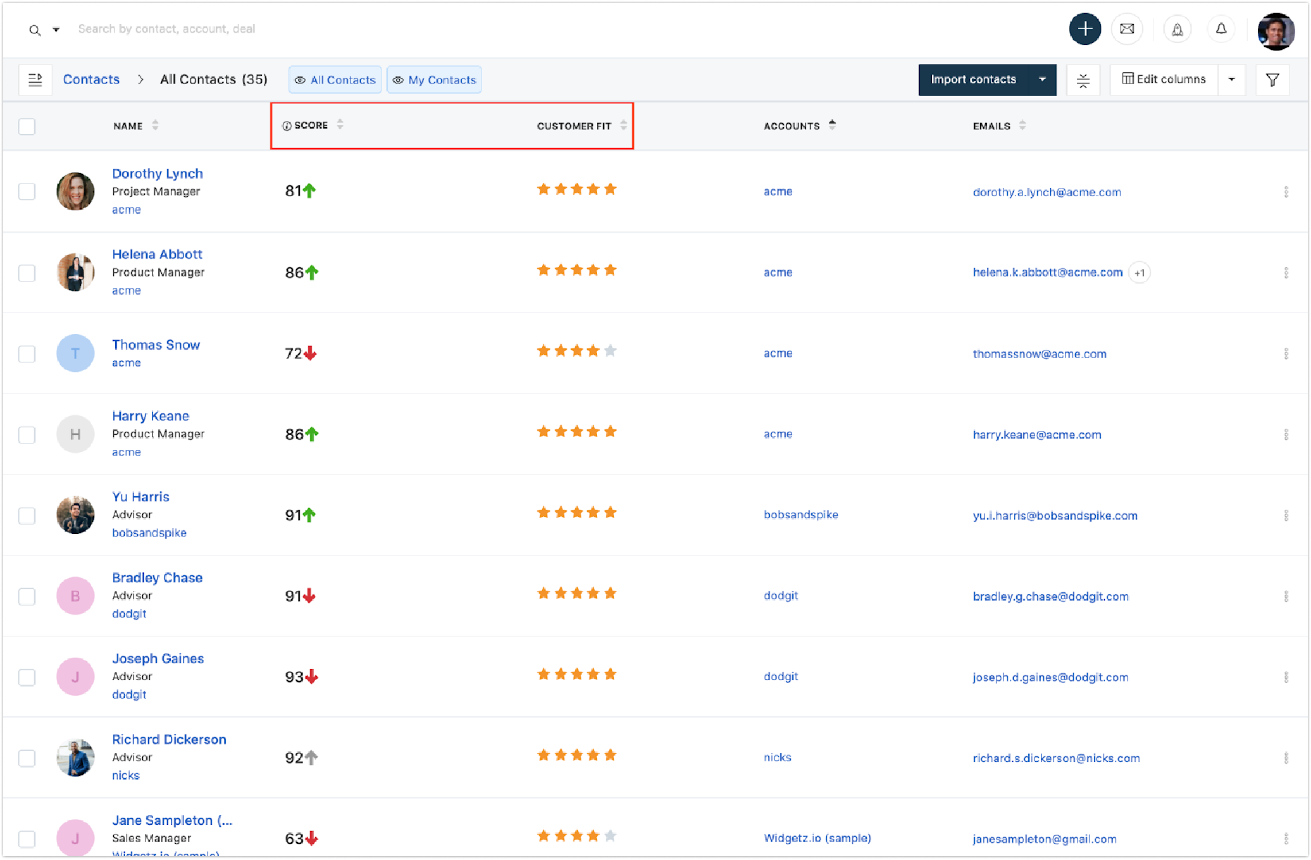Click the filter funnel icon
1311x860 pixels.
pyautogui.click(x=1272, y=80)
